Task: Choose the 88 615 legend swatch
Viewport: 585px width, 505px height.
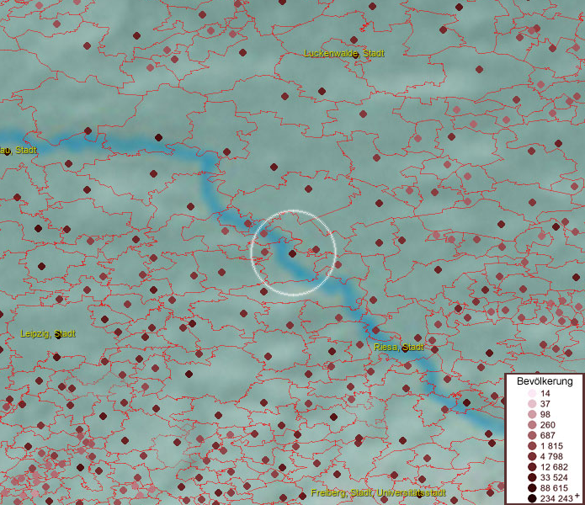Action: pos(532,487)
